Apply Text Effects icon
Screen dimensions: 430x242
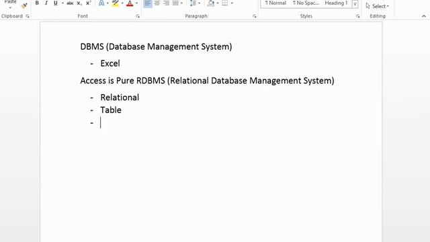pos(101,3)
